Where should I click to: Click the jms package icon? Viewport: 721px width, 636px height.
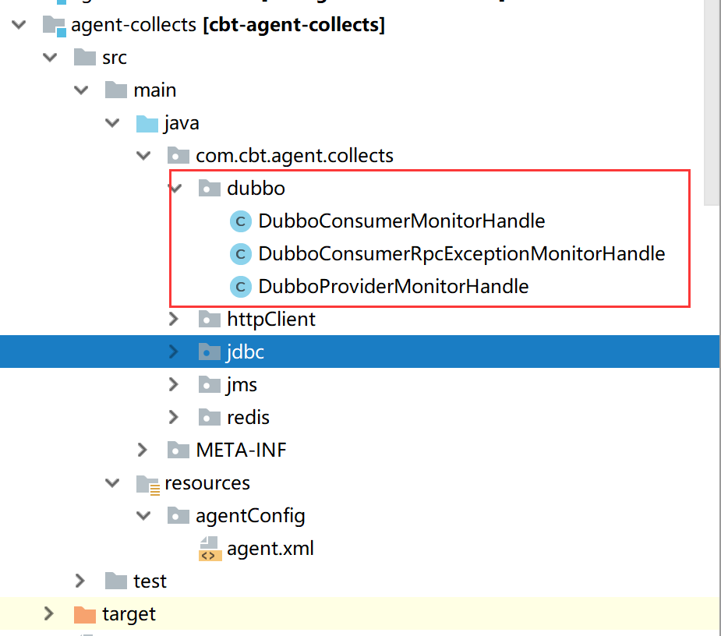pos(210,384)
